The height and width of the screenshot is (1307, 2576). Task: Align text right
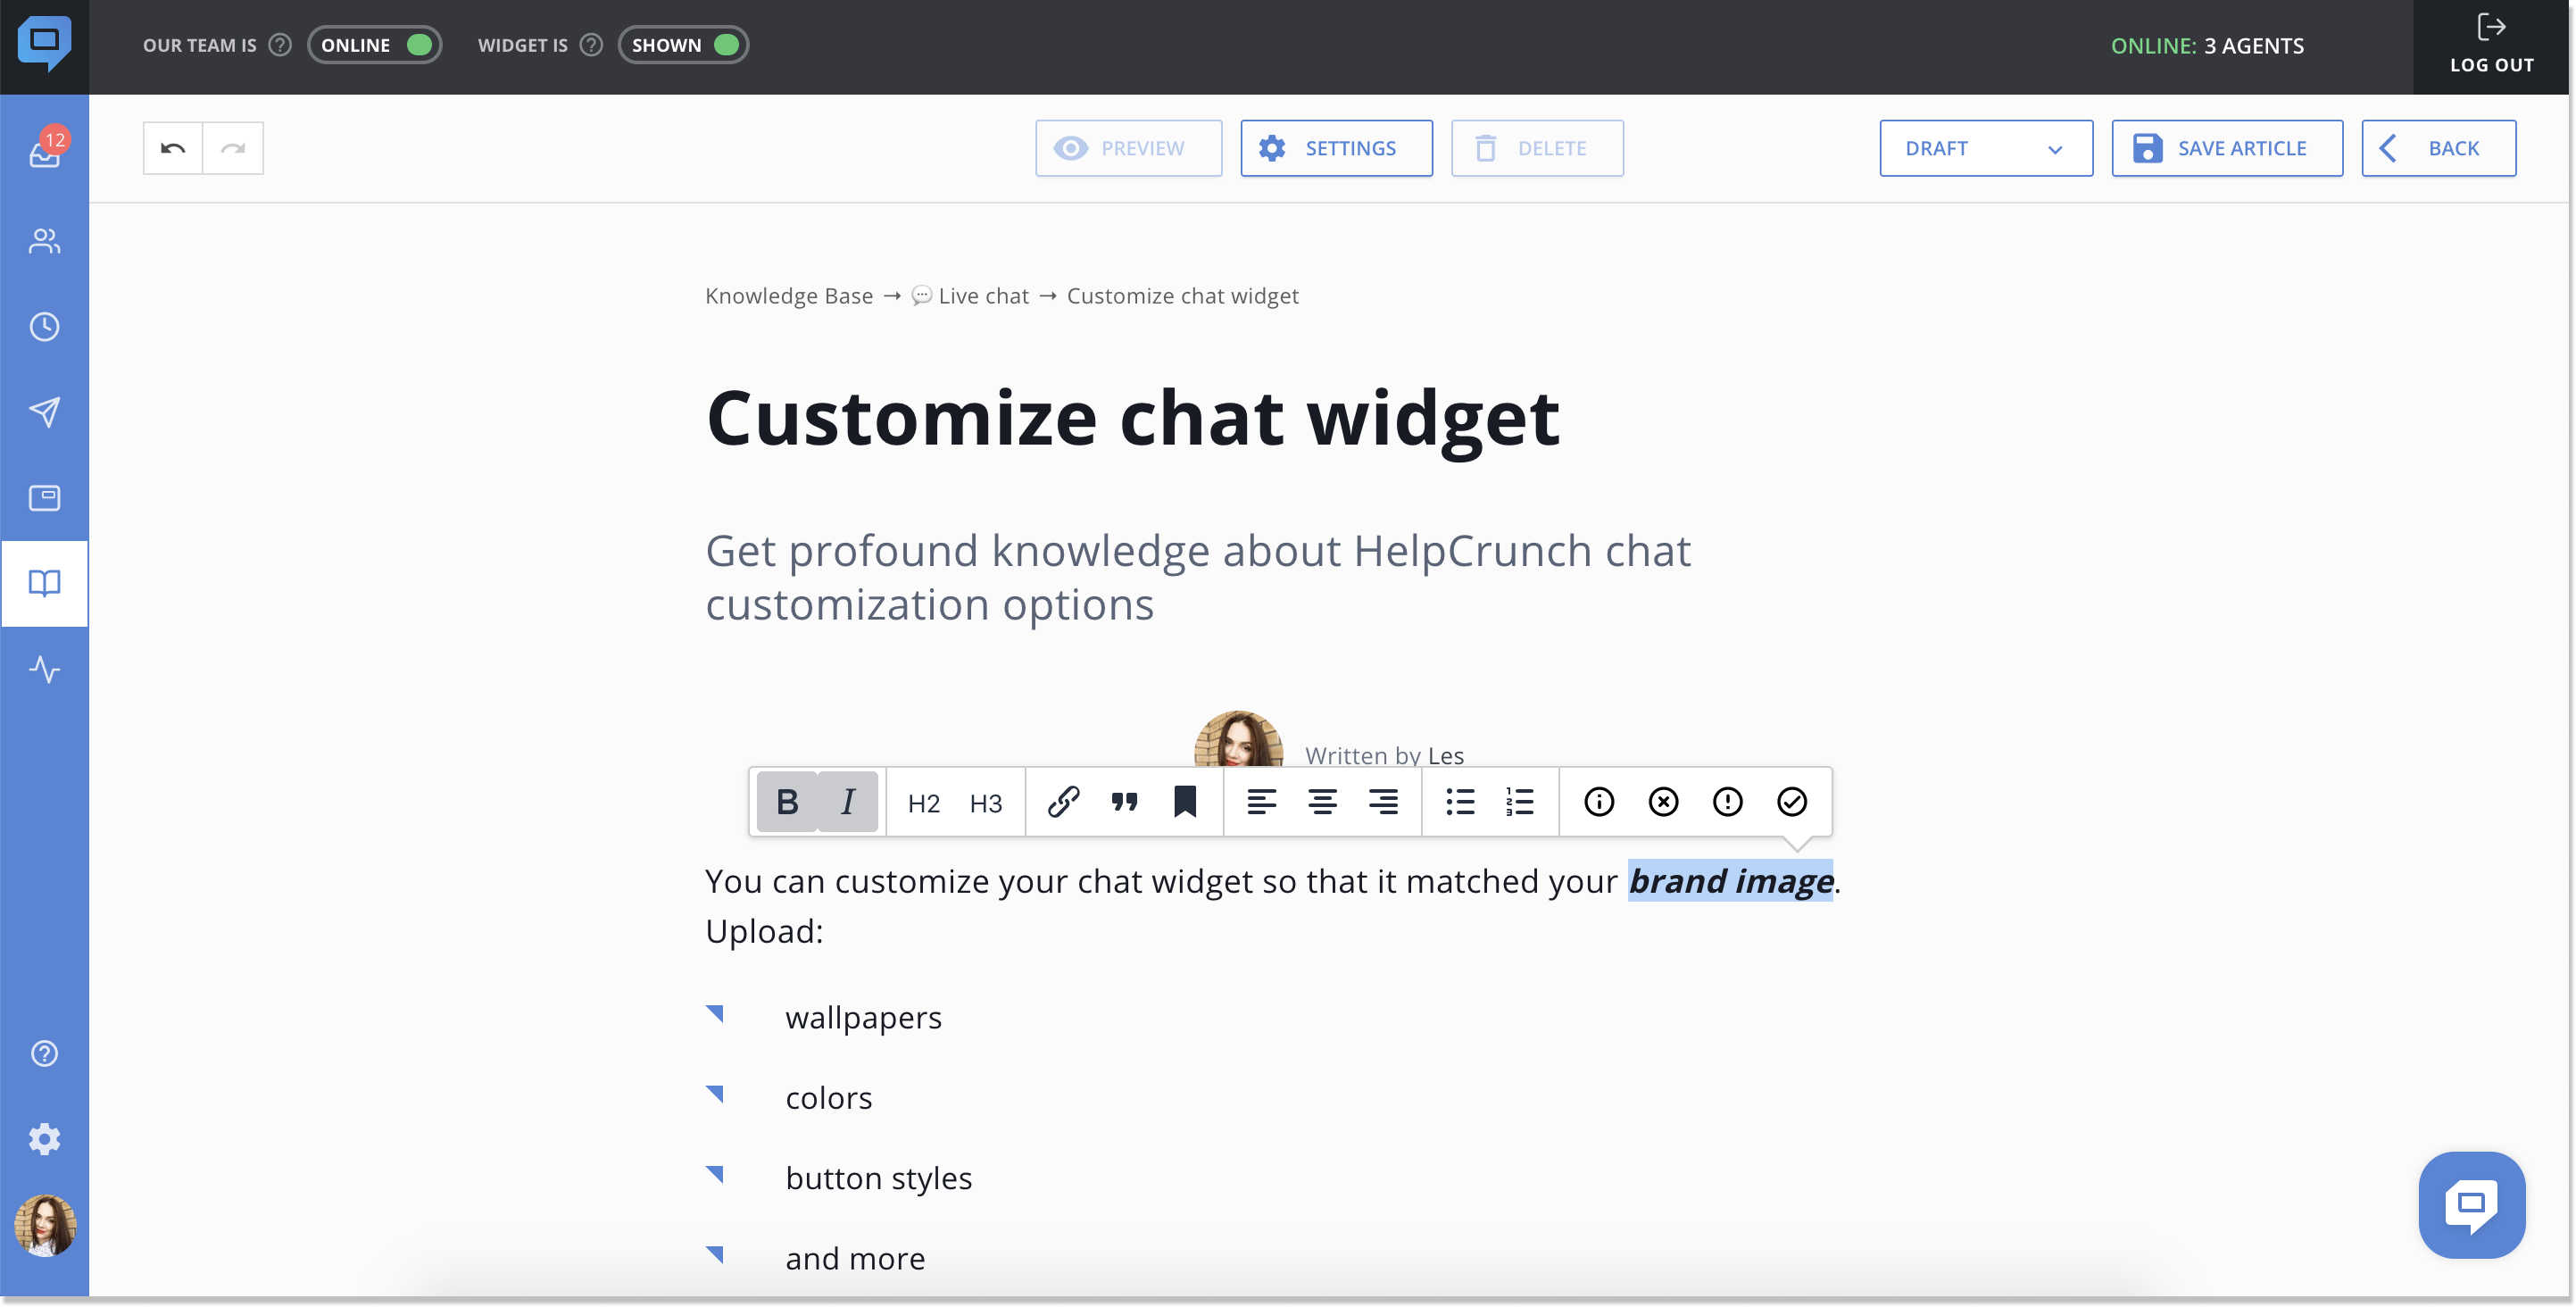point(1384,802)
